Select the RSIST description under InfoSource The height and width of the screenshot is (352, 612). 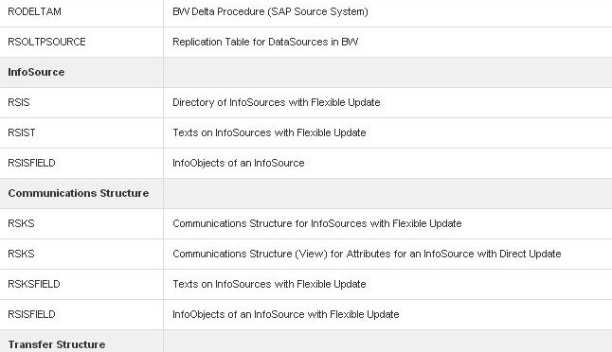click(269, 132)
